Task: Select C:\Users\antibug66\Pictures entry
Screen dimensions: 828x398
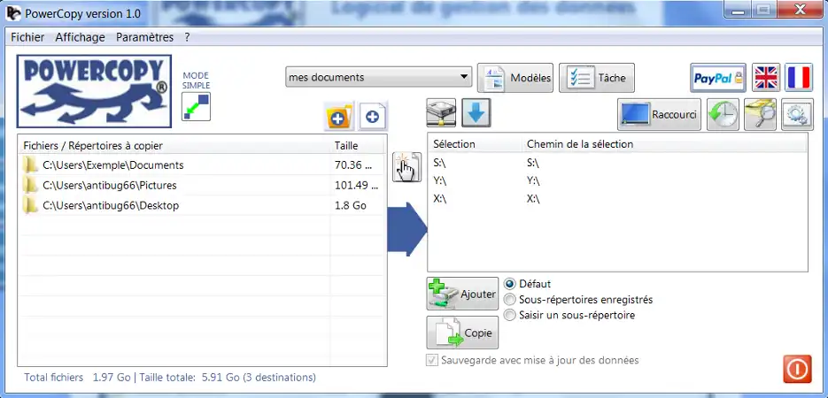Action: click(109, 185)
